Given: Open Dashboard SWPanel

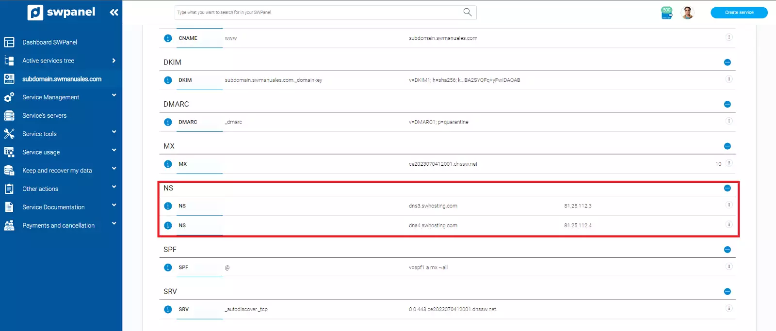Looking at the screenshot, I should 49,43.
